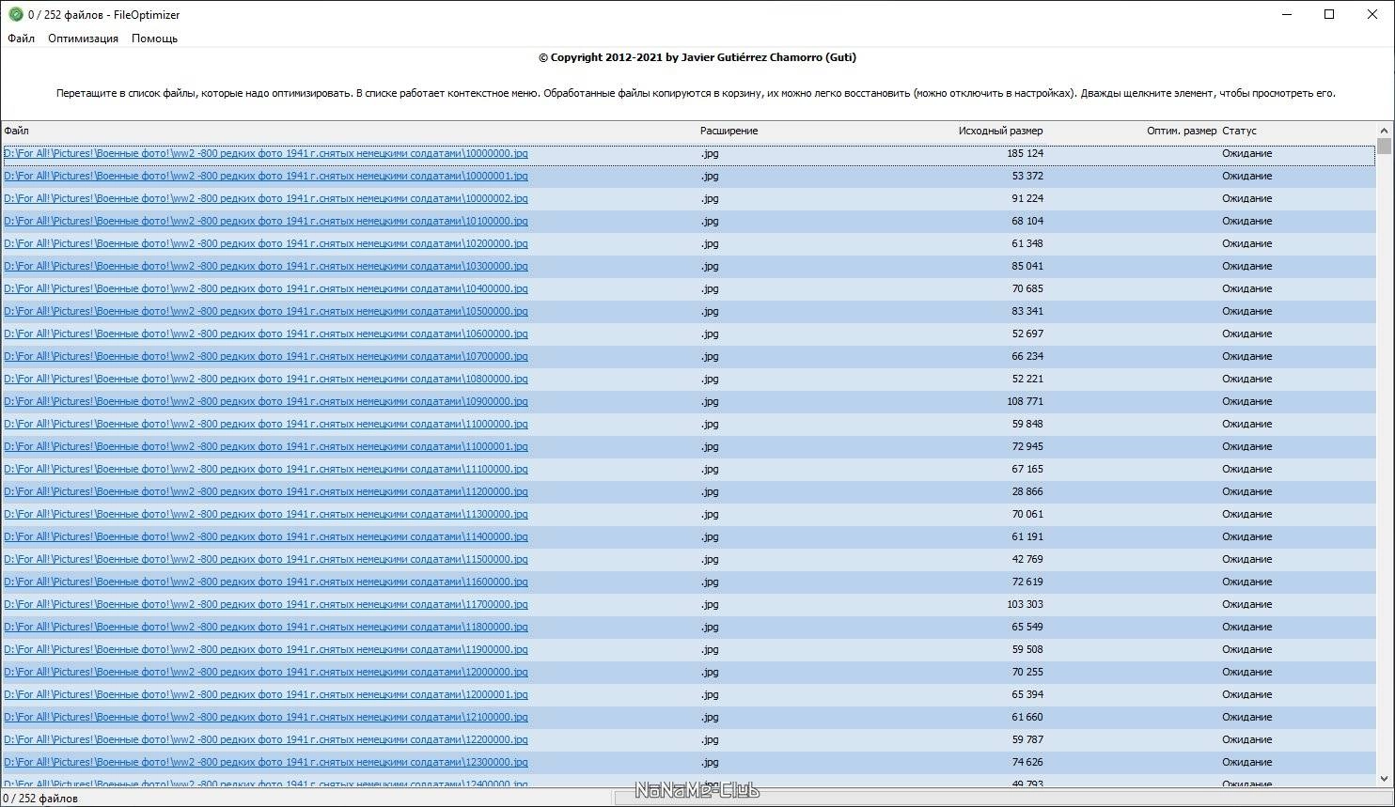Select file link ending 11000001.jpg
The image size is (1395, 807).
266,446
